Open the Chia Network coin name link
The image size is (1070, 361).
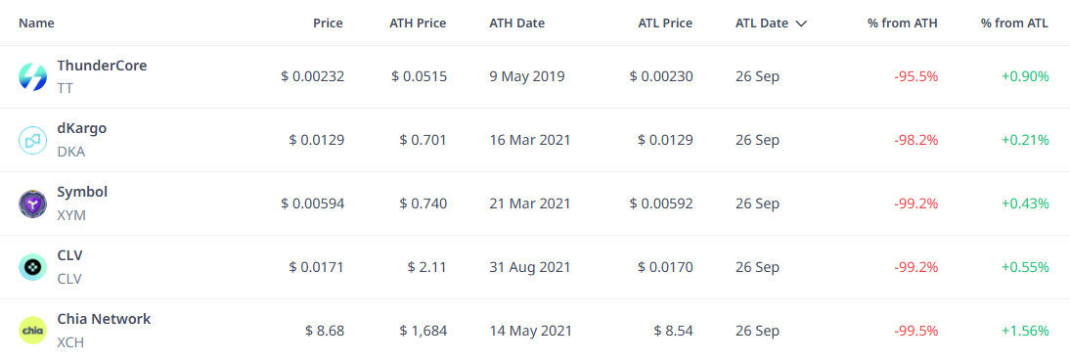click(x=104, y=319)
